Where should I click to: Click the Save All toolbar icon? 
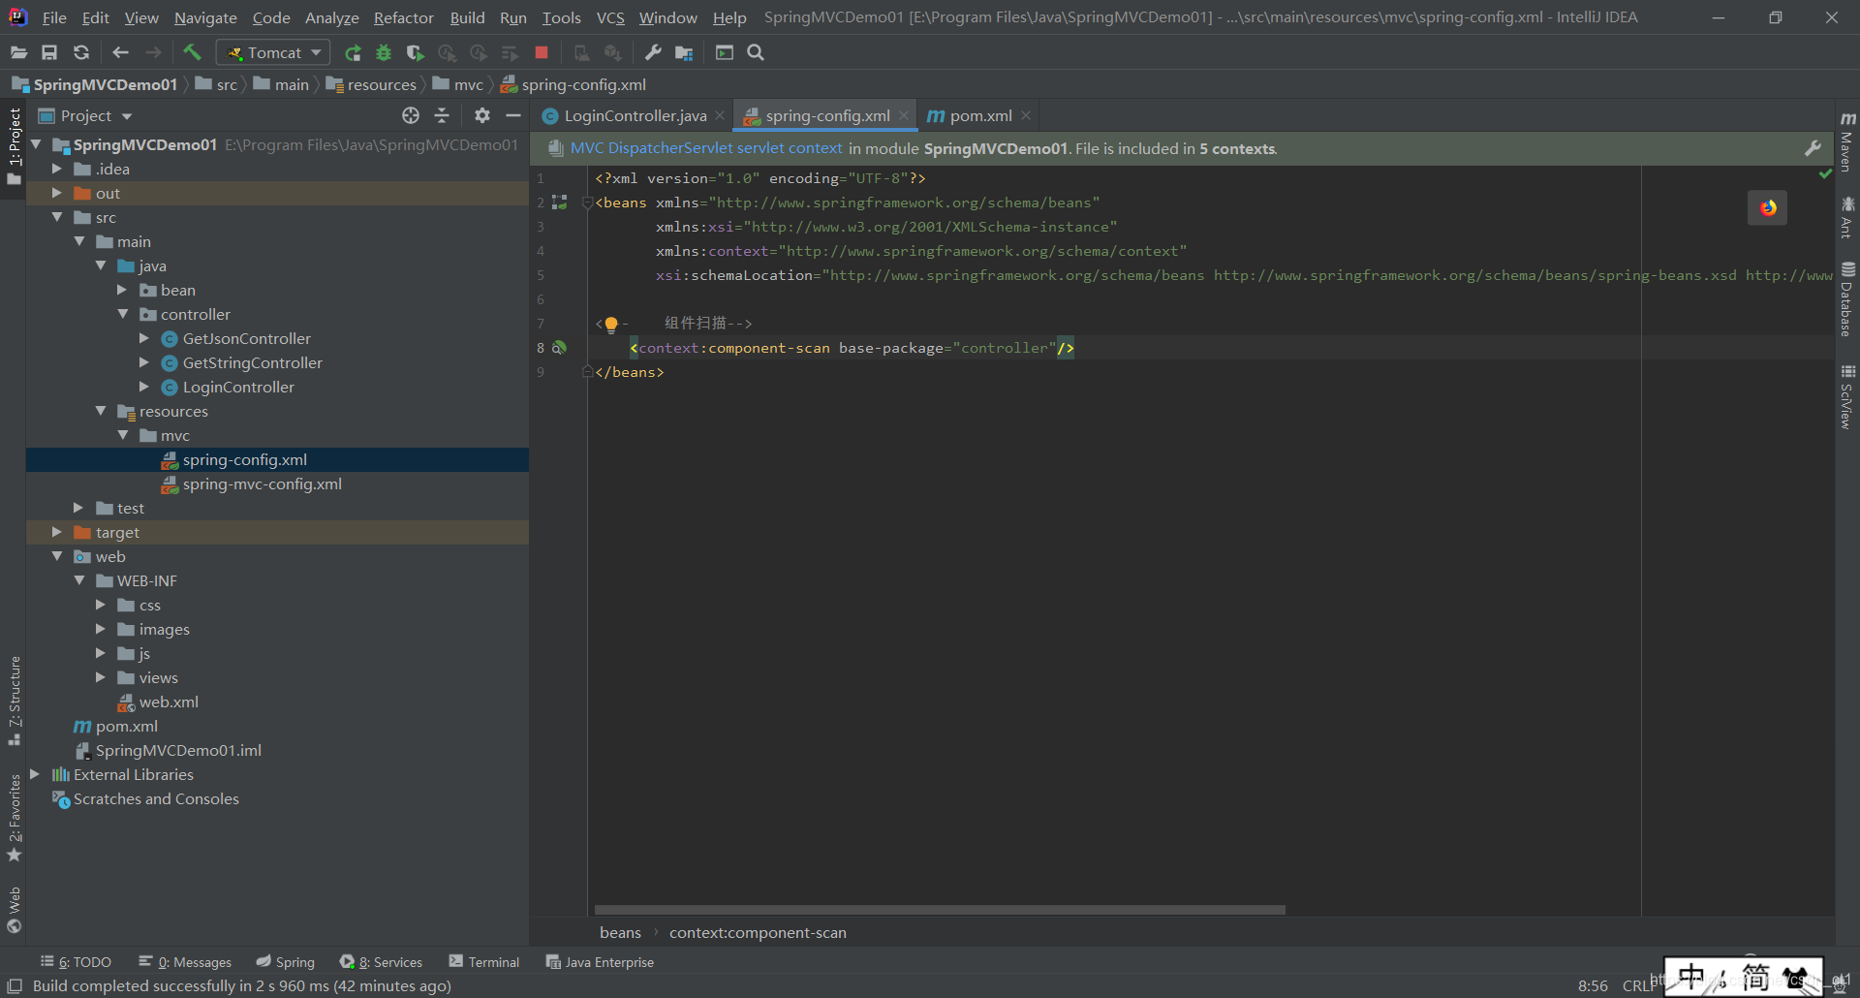coord(49,52)
